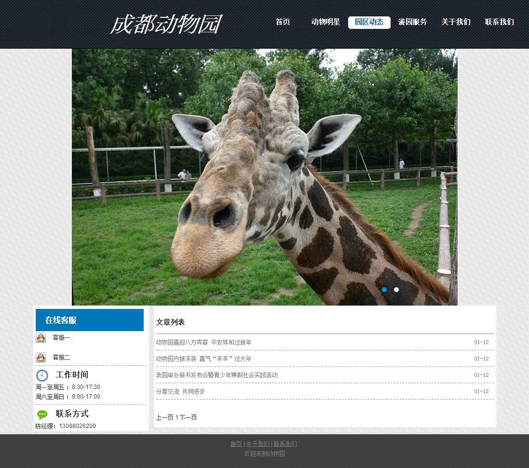The image size is (529, 468).
Task: Click the giraffe banner image
Action: [264, 177]
